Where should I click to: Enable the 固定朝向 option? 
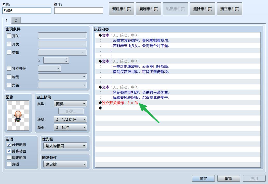9,158
